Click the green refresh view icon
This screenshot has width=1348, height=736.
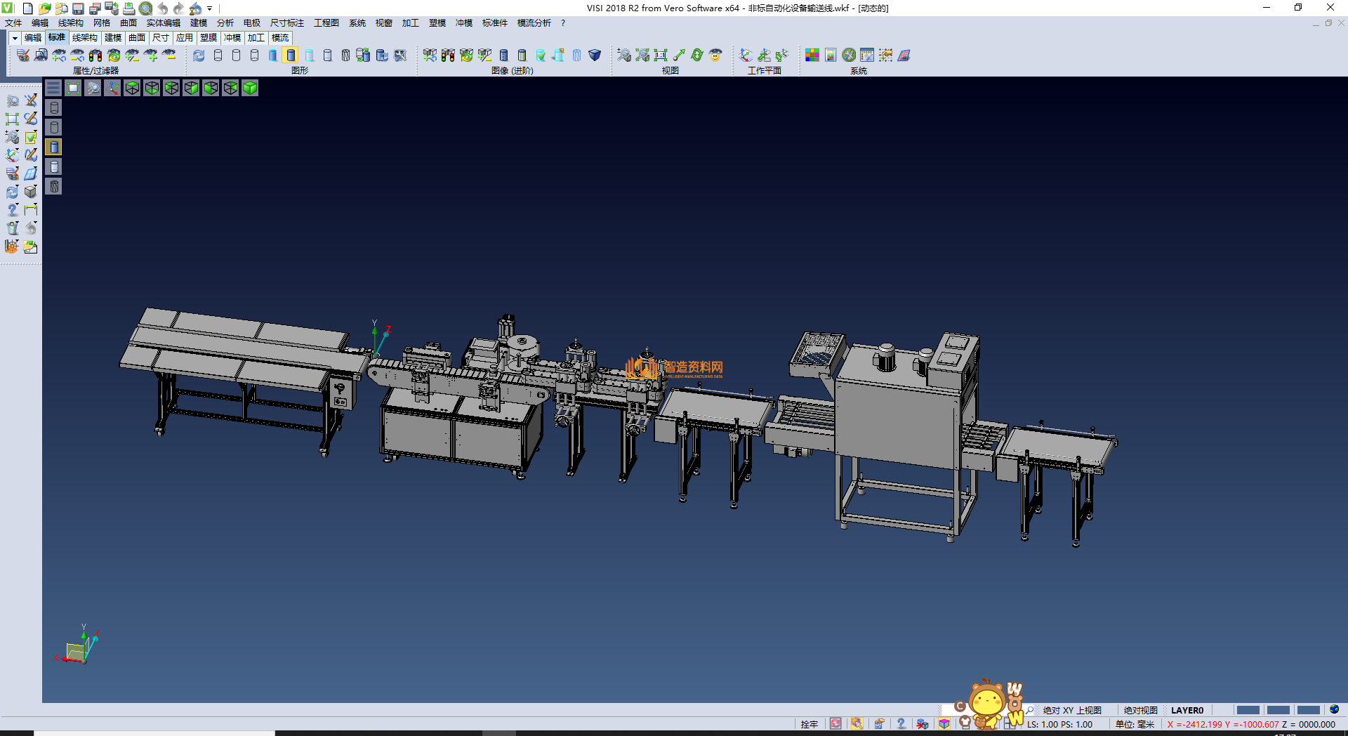click(696, 55)
